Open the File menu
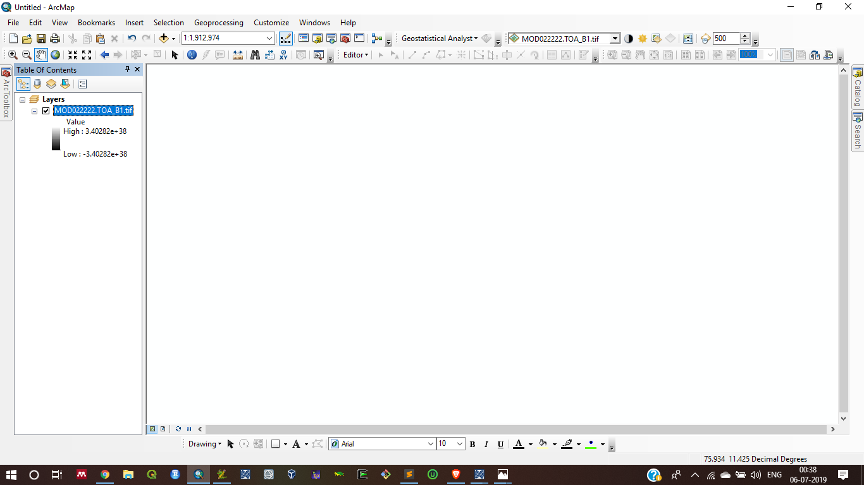Viewport: 864px width, 485px height. click(13, 23)
